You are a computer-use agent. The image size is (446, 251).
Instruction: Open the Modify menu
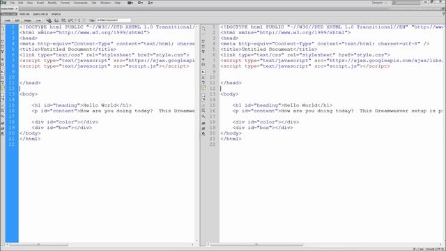point(52,3)
